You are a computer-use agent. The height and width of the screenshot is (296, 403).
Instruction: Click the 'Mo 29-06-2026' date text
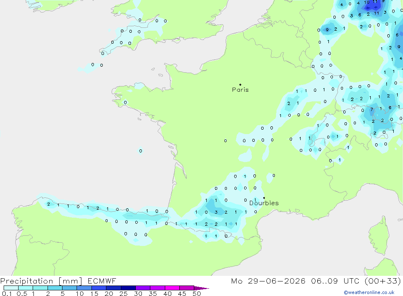pos(268,281)
